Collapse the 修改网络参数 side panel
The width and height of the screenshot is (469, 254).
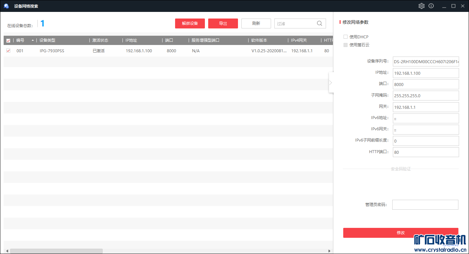[331, 82]
